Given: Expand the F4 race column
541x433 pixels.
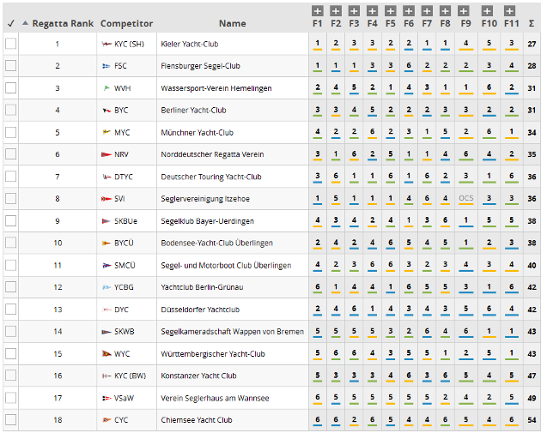Looking at the screenshot, I should click(372, 11).
